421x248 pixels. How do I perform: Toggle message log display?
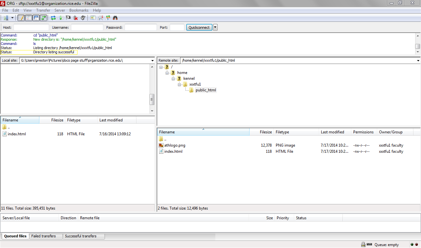pos(21,18)
